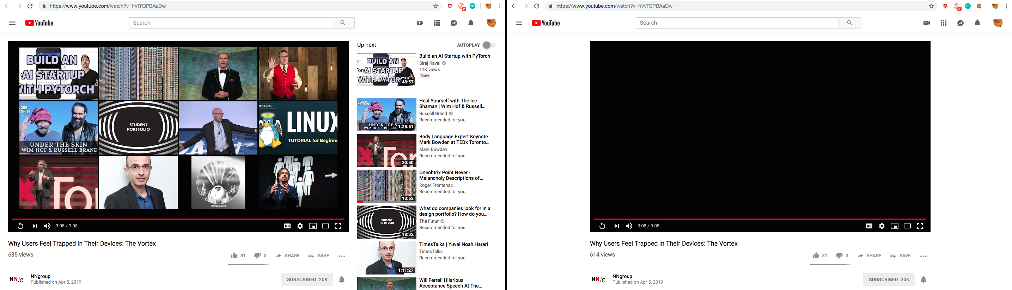The image size is (1012, 290).
Task: Click the address bar URL in right window
Action: point(614,6)
